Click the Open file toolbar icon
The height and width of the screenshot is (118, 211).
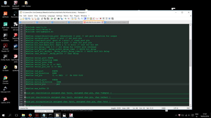[x=23, y=19]
